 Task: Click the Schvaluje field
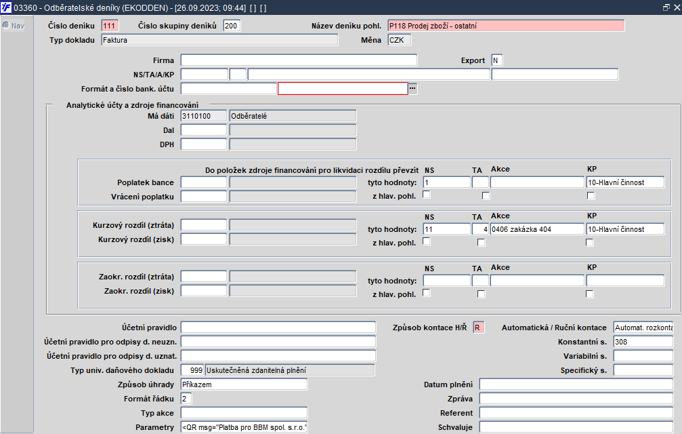tap(576, 427)
